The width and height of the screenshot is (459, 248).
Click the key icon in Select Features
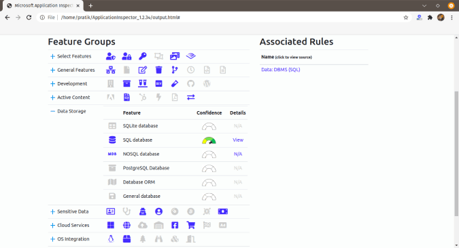143,56
